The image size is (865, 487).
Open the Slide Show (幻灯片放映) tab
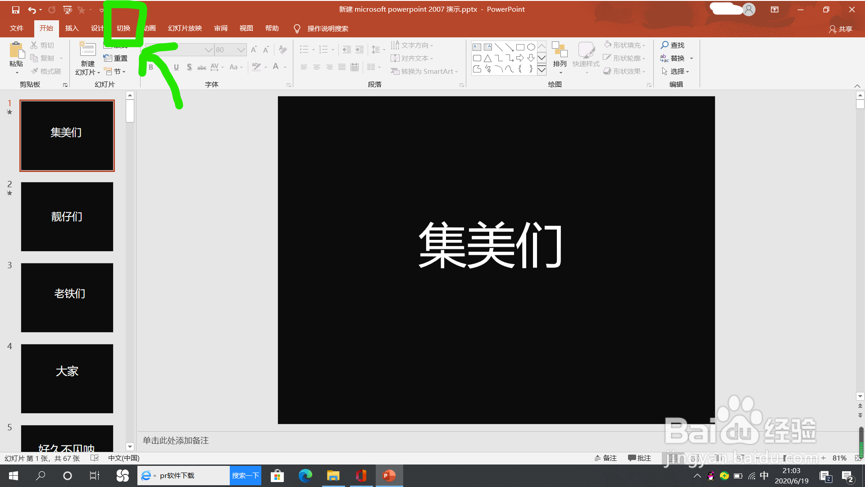coord(185,28)
